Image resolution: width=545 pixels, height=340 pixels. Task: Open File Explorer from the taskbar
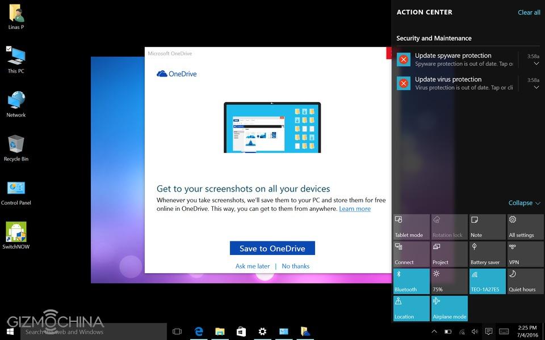pos(220,331)
